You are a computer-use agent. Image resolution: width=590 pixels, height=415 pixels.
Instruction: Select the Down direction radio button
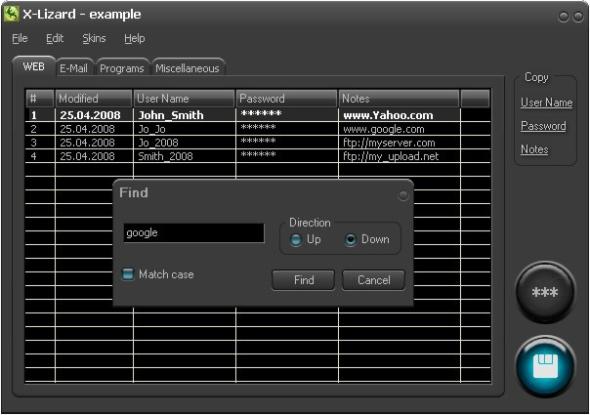tap(351, 239)
